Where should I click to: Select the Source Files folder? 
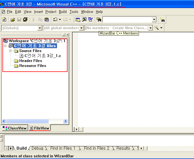[x=30, y=51]
